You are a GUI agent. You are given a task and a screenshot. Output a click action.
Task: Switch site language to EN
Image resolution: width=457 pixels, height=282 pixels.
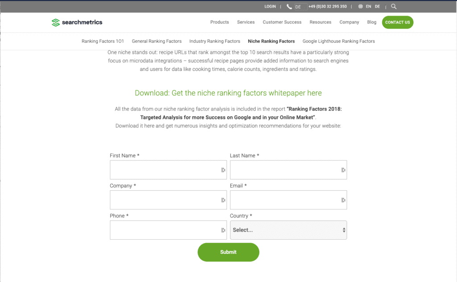(368, 6)
